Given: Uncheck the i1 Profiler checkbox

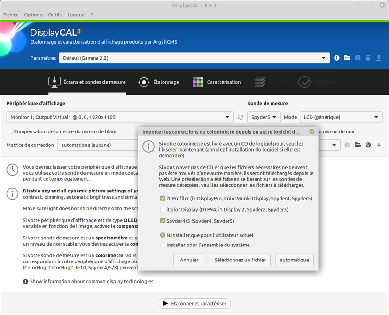Looking at the screenshot, I should click(163, 198).
